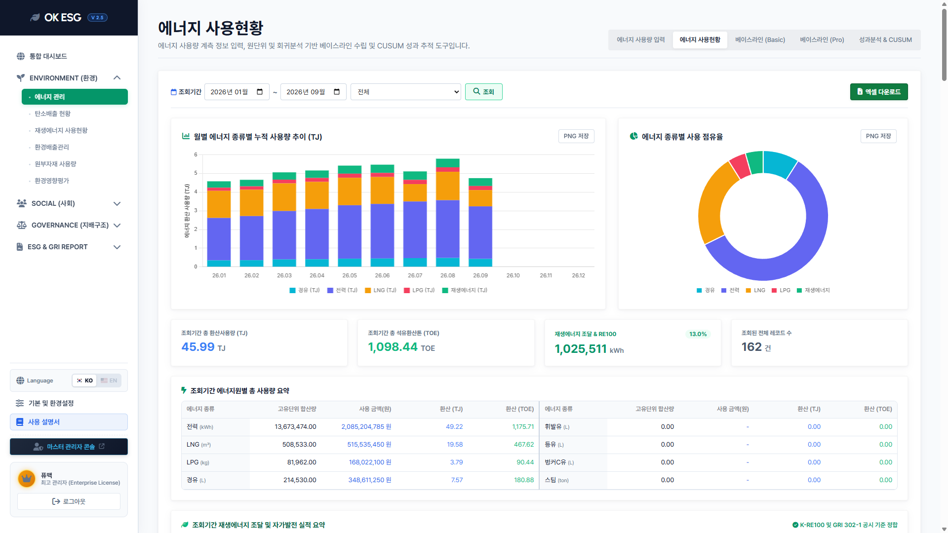The height and width of the screenshot is (533, 948).
Task: Toggle 재생에너지 in the donut chart legend
Action: tap(813, 290)
